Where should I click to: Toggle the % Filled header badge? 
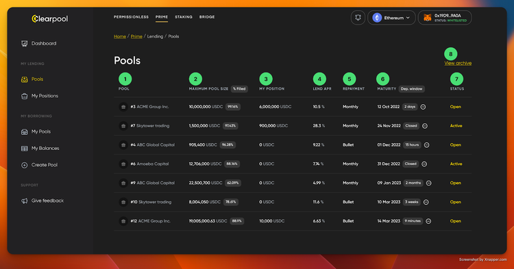coord(239,89)
